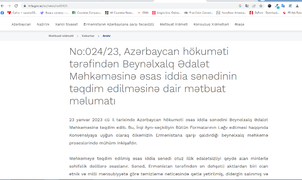Open the NewsNow Armenia bookmark

tap(231, 13)
